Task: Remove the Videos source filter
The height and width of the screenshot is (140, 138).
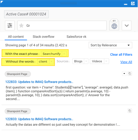Action: coord(106,61)
